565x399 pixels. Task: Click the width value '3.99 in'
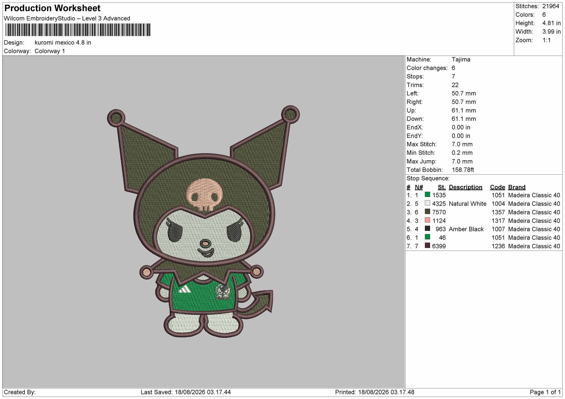(551, 32)
